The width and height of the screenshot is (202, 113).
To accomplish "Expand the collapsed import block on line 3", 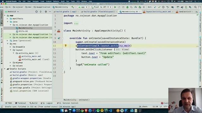I will [x=76, y=23].
